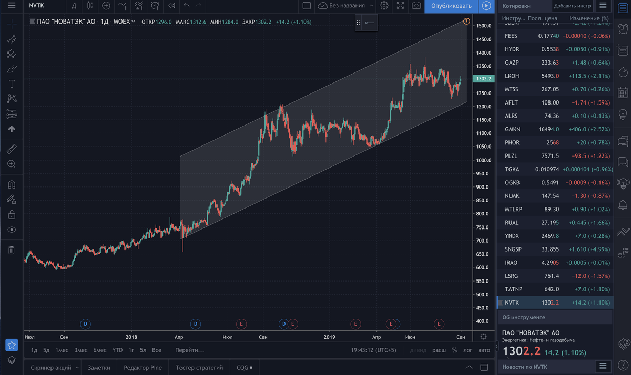Select the YTD time range
Image resolution: width=631 pixels, height=375 pixels.
click(117, 350)
